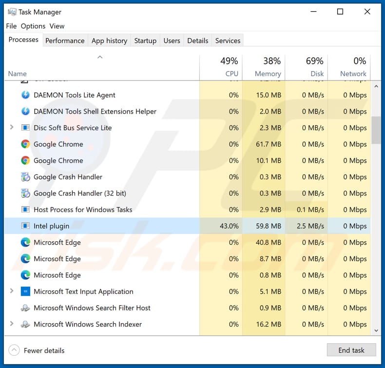Select the Google Crash Handler (32 bit) name
The width and height of the screenshot is (385, 368).
click(80, 194)
